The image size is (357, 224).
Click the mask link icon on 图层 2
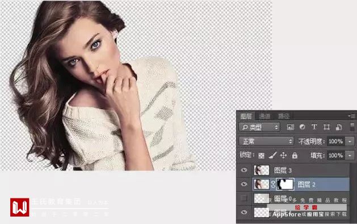[273, 184]
